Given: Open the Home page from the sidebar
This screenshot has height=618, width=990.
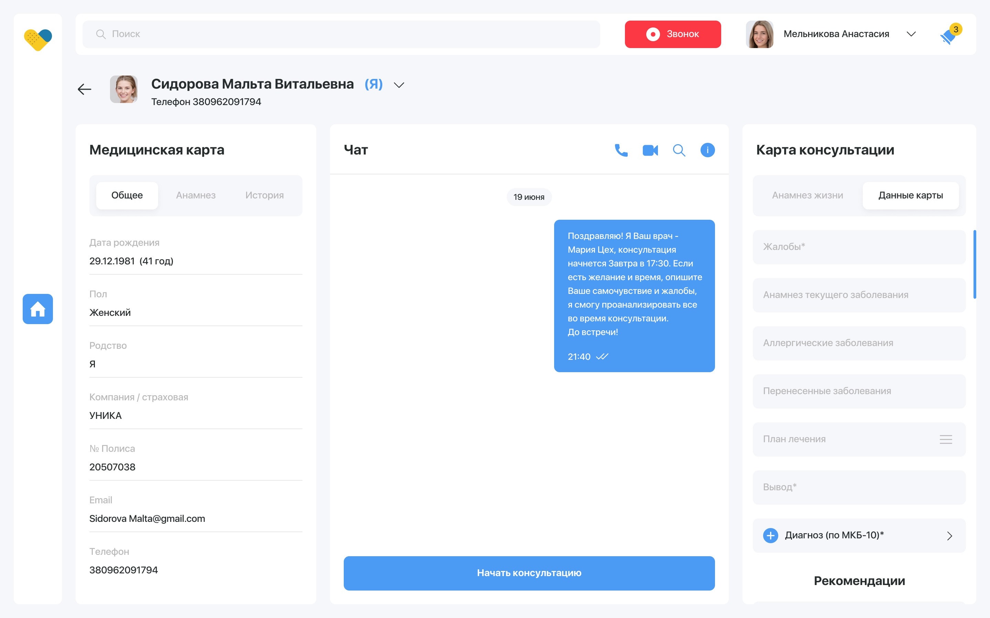Looking at the screenshot, I should click(37, 309).
